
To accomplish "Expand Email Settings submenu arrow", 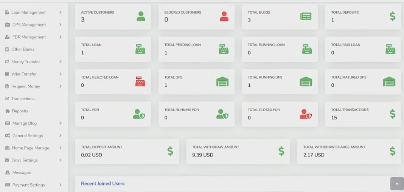I will (x=60, y=160).
